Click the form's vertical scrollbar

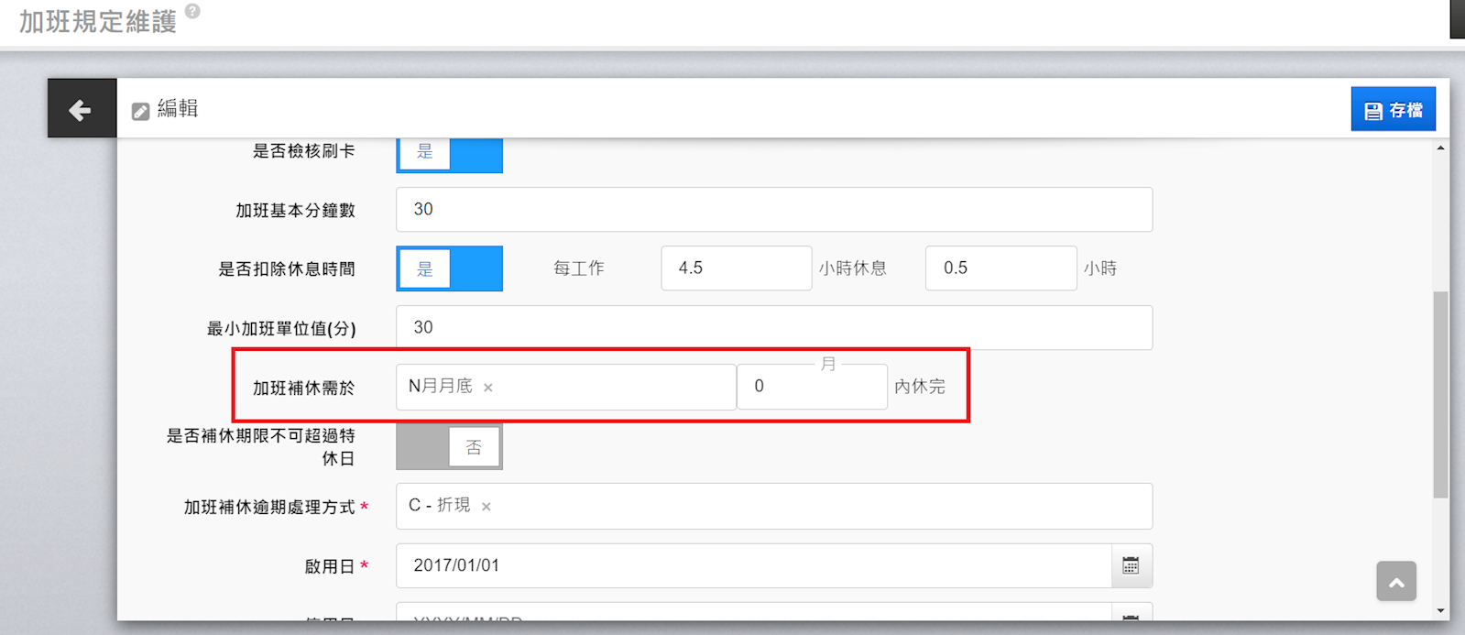(1441, 394)
